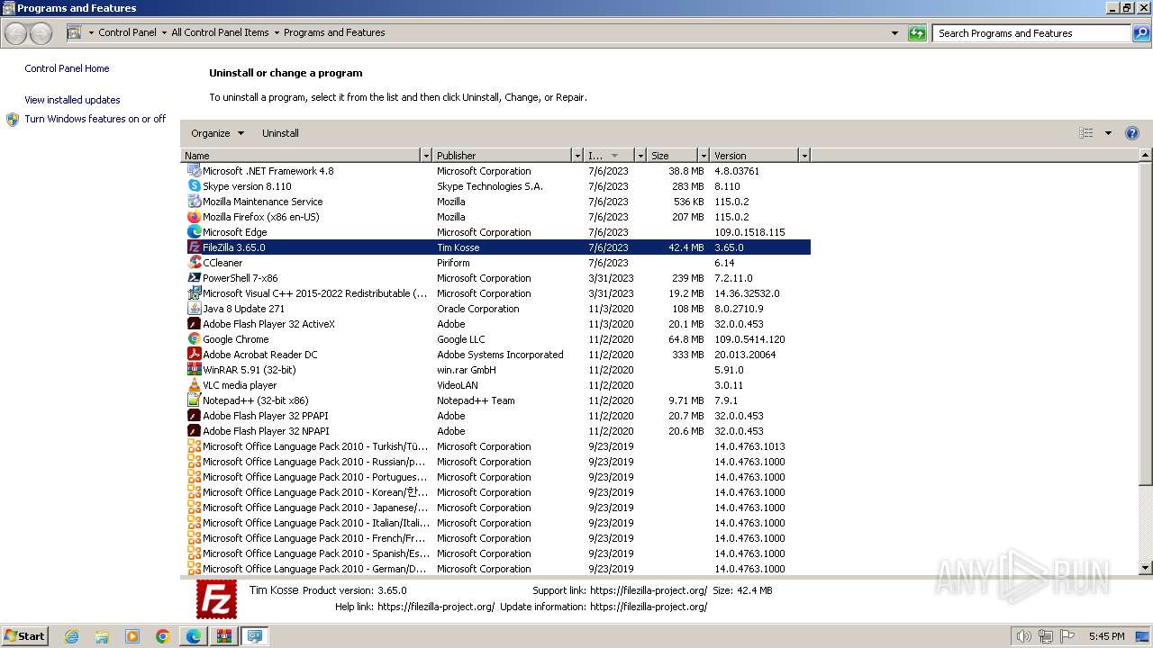Image resolution: width=1153 pixels, height=648 pixels.
Task: Click the Adobe Flash Player NPAPI icon
Action: pyautogui.click(x=194, y=431)
